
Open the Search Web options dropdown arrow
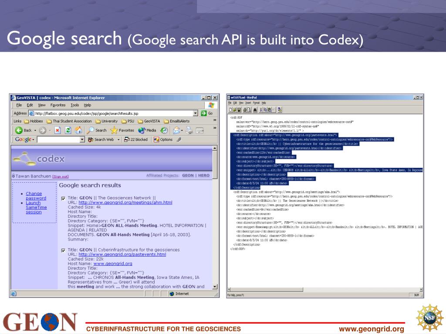[118, 140]
